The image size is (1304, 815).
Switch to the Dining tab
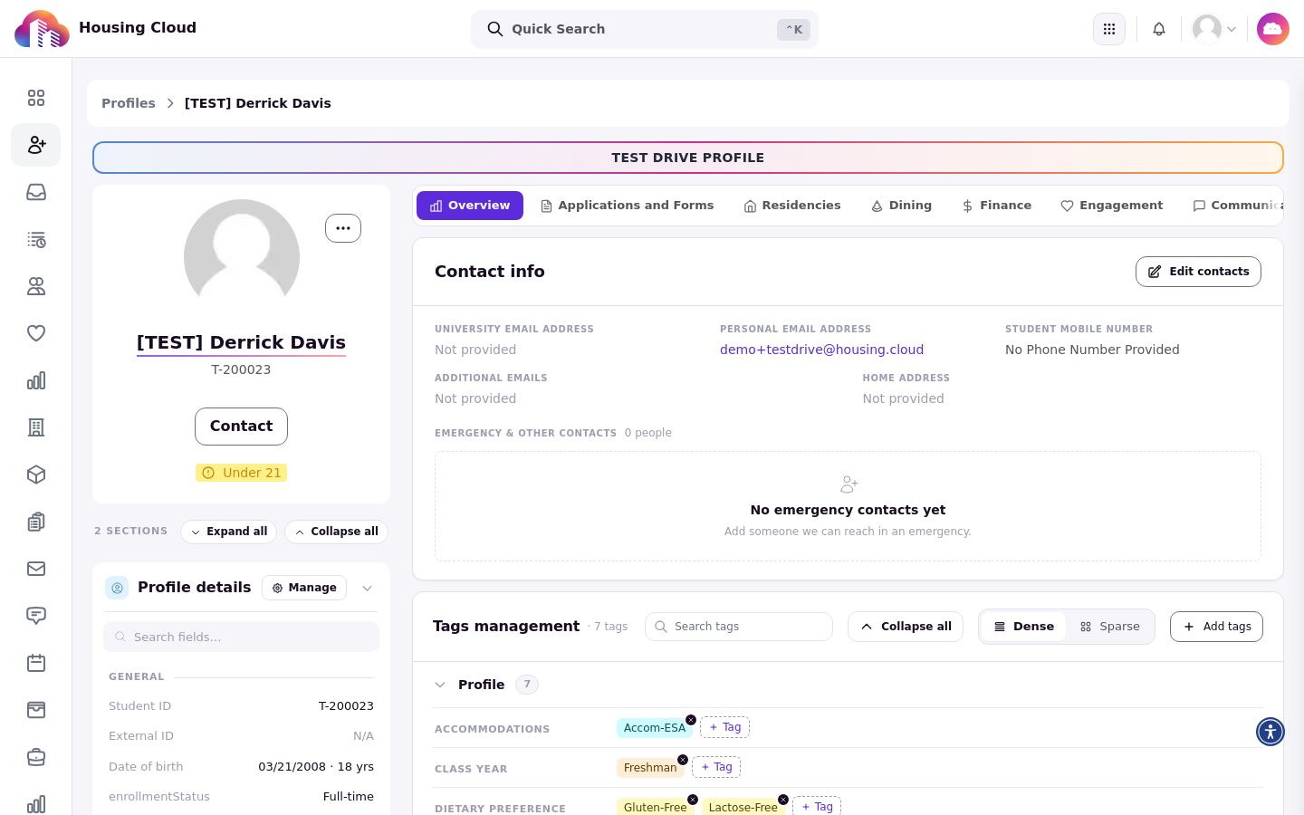[x=902, y=206]
